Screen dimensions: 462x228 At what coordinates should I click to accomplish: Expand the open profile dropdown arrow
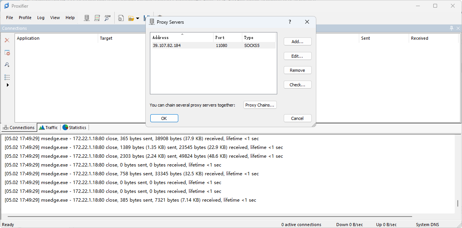[x=138, y=18]
